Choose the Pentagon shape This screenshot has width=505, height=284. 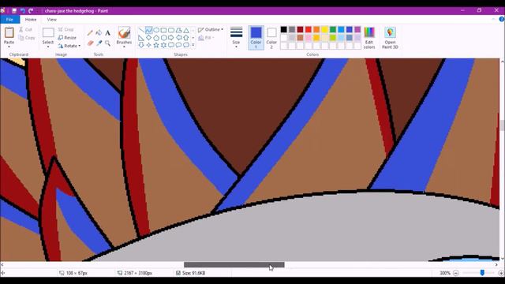tap(156, 38)
